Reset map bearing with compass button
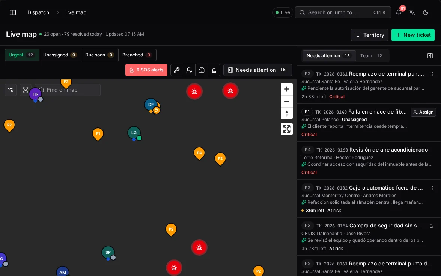Image resolution: width=441 pixels, height=276 pixels. click(x=287, y=113)
